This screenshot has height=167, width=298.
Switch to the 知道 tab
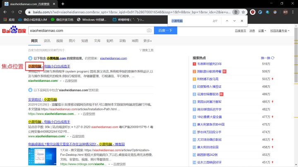pyautogui.click(x=84, y=41)
